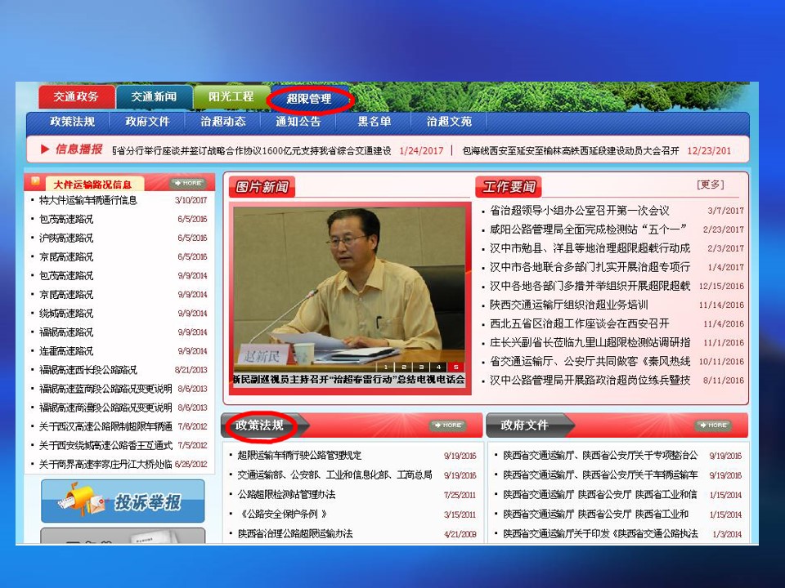Select 黑名单 in the sub-navigation bar
785x588 pixels.
[374, 122]
